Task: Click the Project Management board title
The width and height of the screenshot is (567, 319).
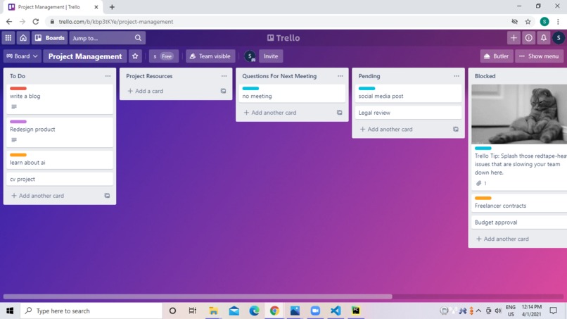Action: tap(85, 56)
